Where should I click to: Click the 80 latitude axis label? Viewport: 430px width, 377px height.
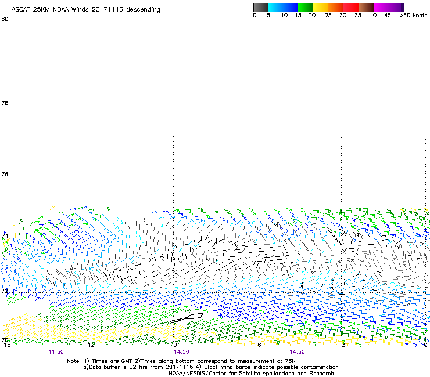(5, 19)
